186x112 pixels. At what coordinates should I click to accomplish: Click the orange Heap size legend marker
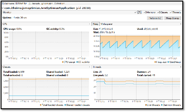tap(155, 62)
